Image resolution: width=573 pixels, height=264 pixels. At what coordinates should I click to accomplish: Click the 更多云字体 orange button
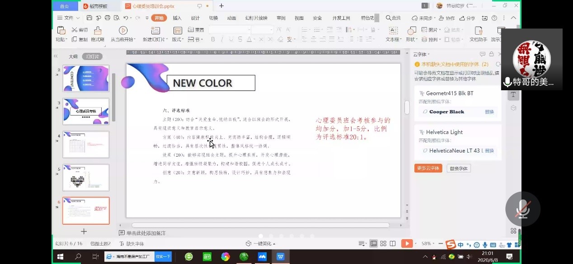point(428,168)
